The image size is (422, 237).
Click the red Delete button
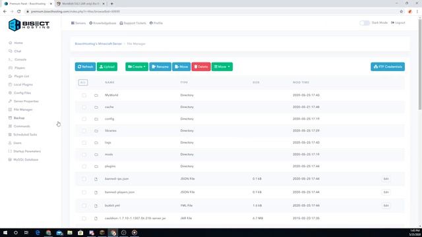(201, 66)
